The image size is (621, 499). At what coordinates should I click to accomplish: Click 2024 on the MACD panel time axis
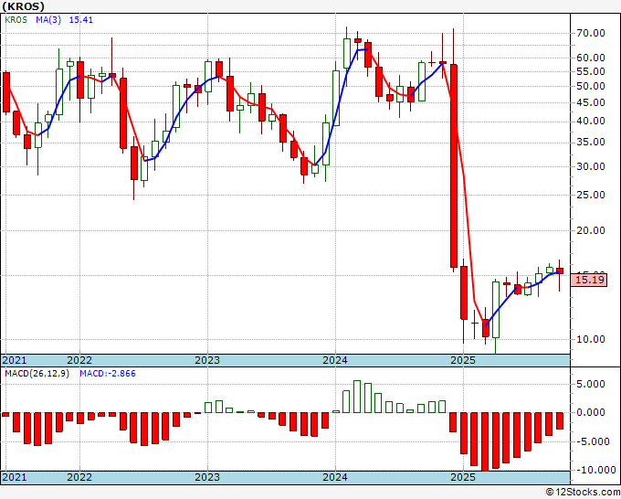(x=335, y=477)
